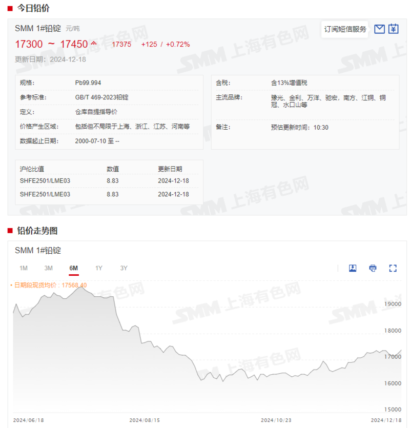The height and width of the screenshot is (428, 410).
Task: Click the standard GB/T 469-2023铅锭
Action: click(102, 97)
